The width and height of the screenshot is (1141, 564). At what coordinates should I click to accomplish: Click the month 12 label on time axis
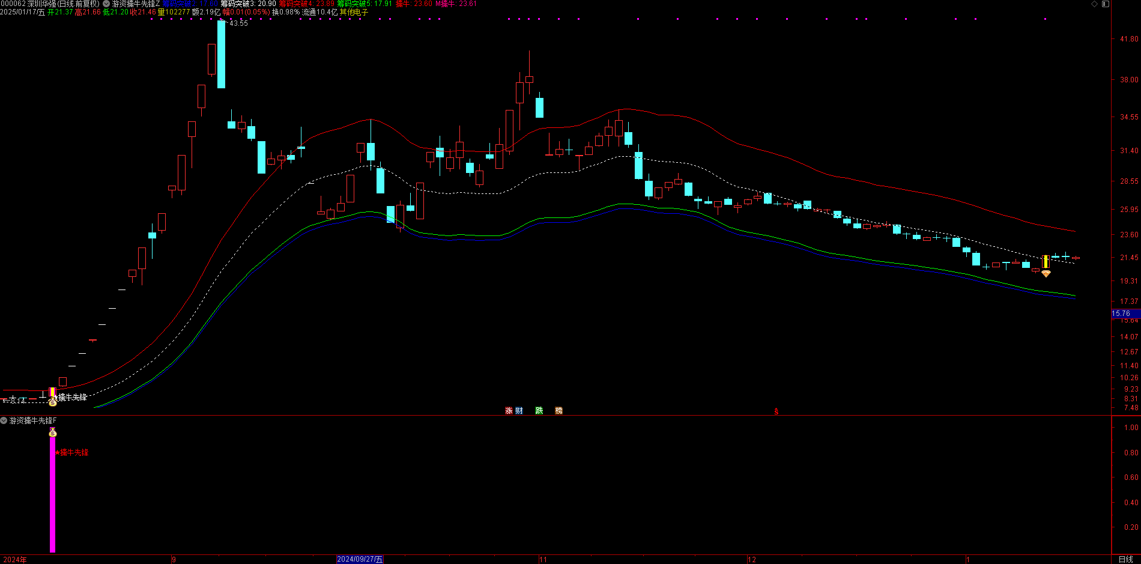tap(751, 560)
